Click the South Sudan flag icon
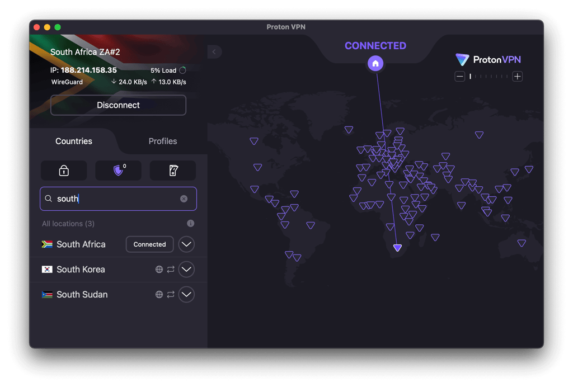The height and width of the screenshot is (387, 573). pos(47,294)
